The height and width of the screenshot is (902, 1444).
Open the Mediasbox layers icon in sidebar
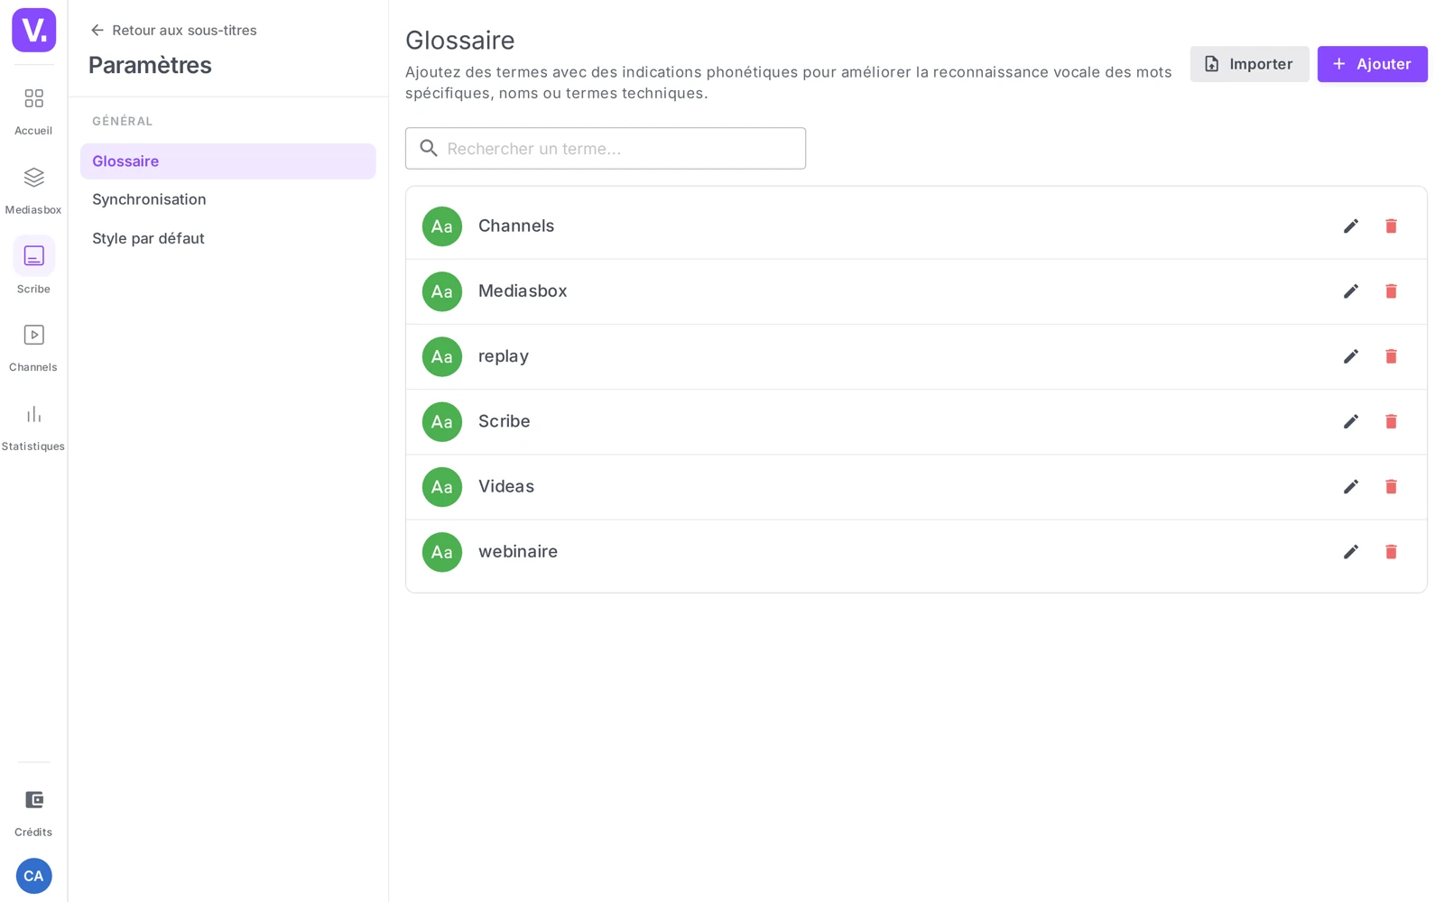pos(33,178)
